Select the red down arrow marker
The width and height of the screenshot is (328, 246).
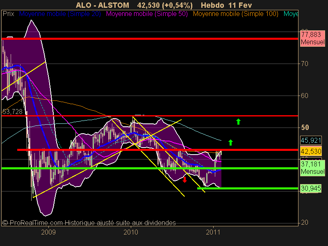point(184,180)
